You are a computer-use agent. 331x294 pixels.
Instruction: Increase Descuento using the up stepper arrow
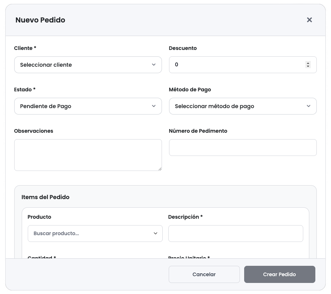coord(308,63)
